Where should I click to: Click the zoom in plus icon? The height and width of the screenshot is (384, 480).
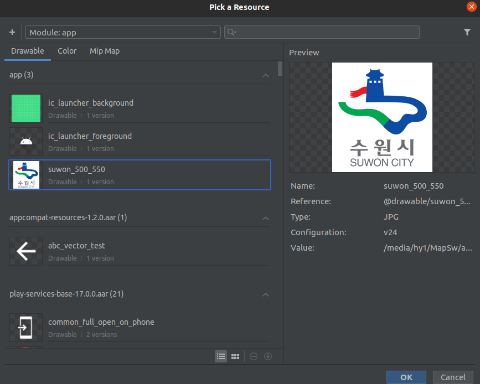[268, 356]
